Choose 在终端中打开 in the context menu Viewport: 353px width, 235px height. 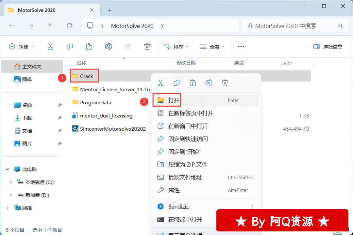pyautogui.click(x=185, y=219)
